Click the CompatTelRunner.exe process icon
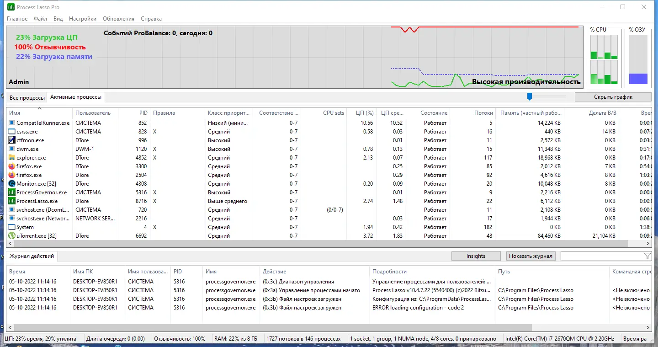Viewport: 658px width, 347px height. [12, 123]
